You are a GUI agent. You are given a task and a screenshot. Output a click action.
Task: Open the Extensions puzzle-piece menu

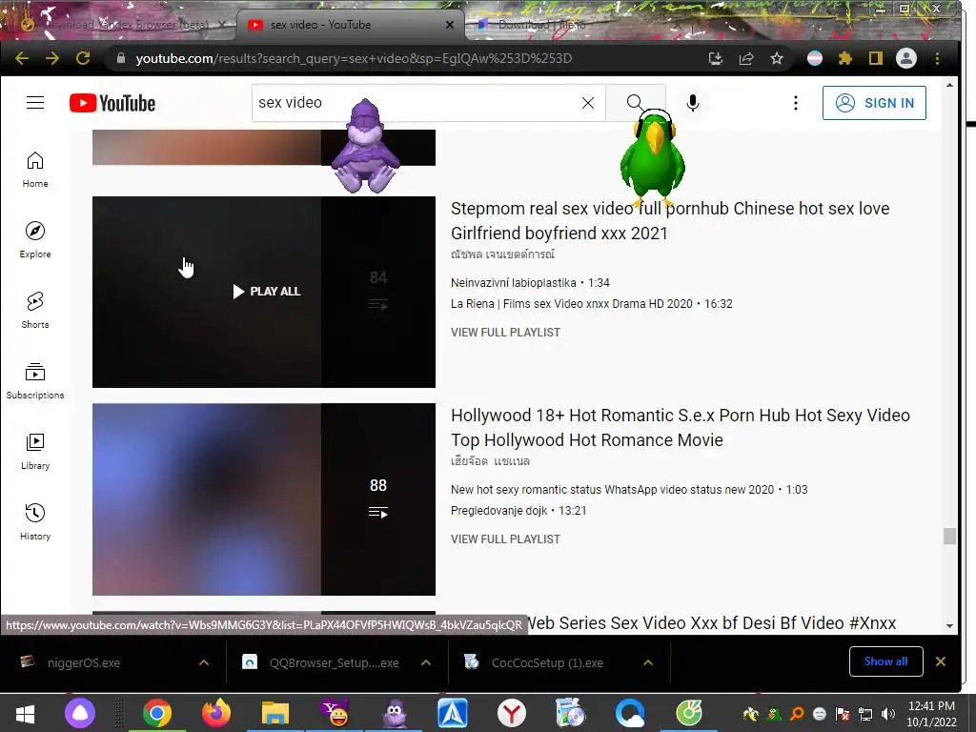[x=845, y=58]
